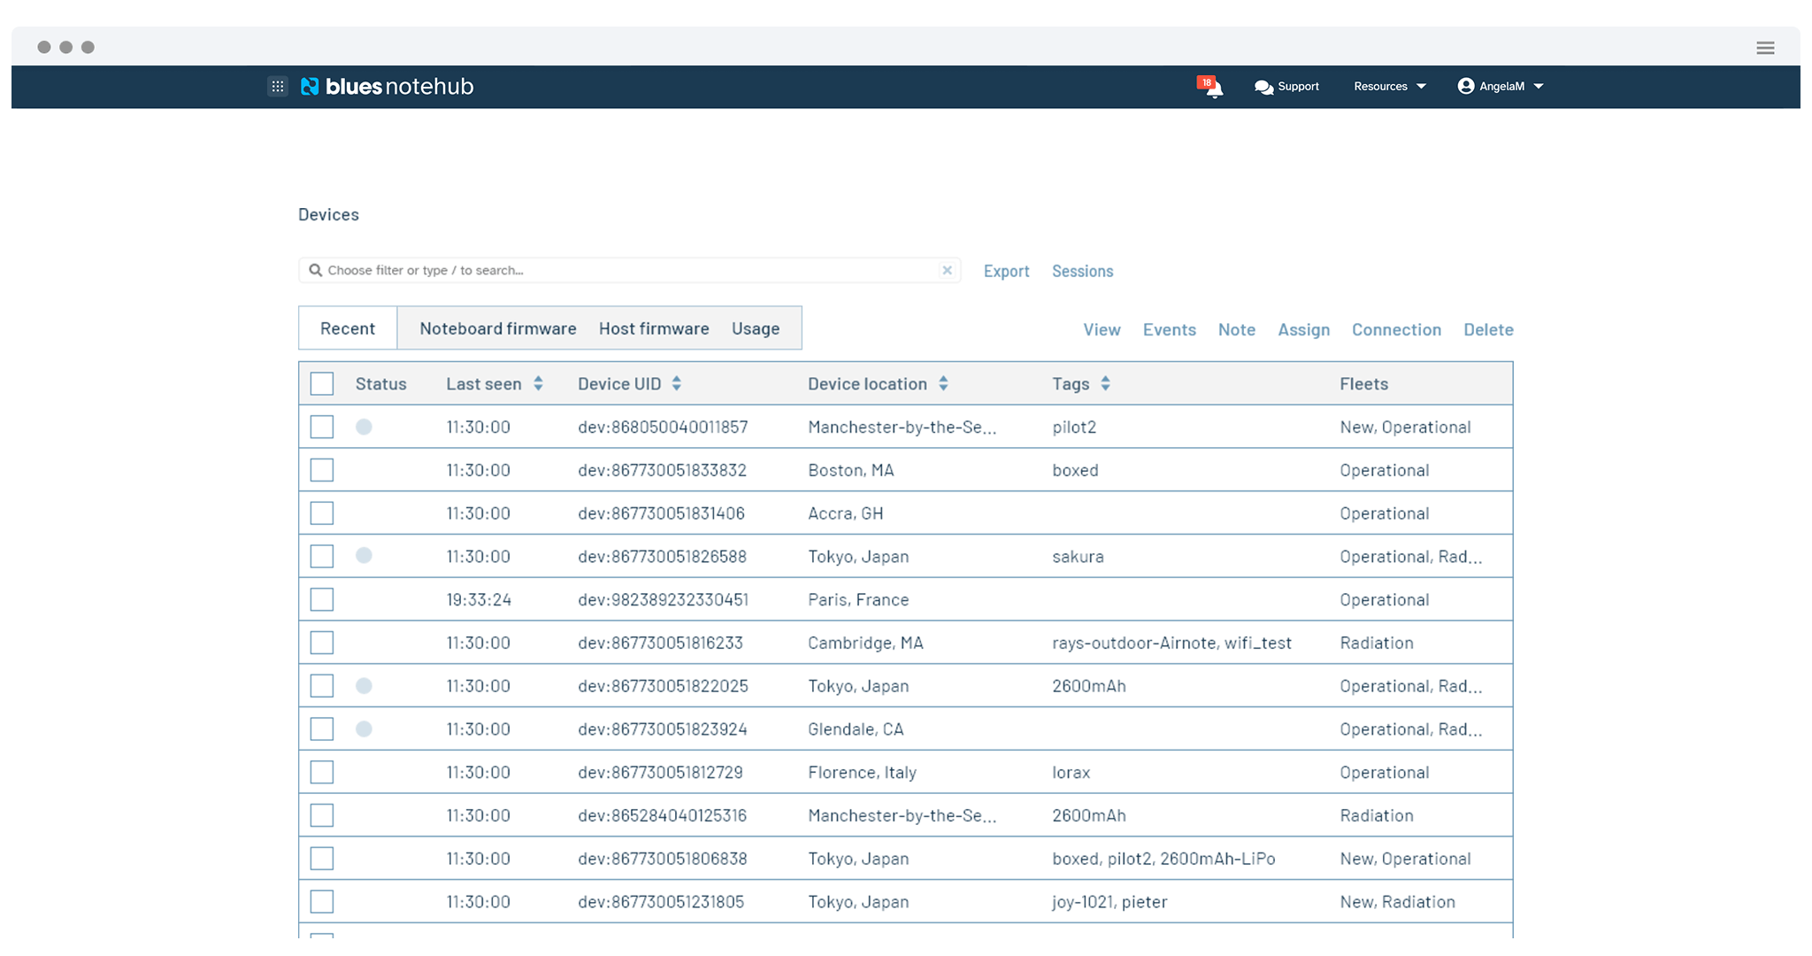Switch to the Recent tab
1812x956 pixels.
(x=348, y=328)
